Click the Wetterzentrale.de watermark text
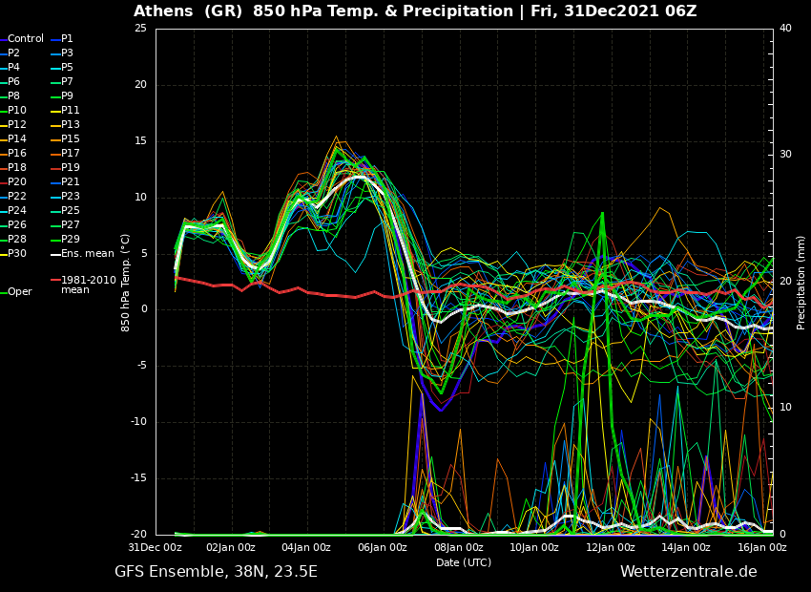 pyautogui.click(x=688, y=572)
